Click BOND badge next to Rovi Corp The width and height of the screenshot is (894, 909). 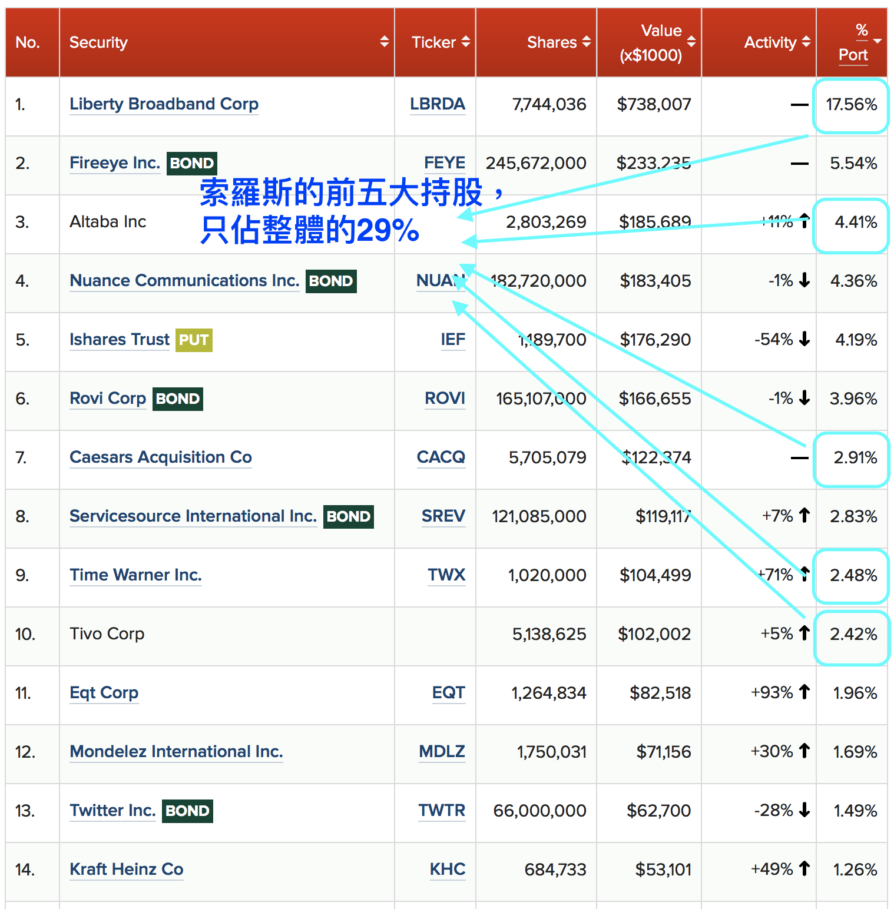(178, 399)
